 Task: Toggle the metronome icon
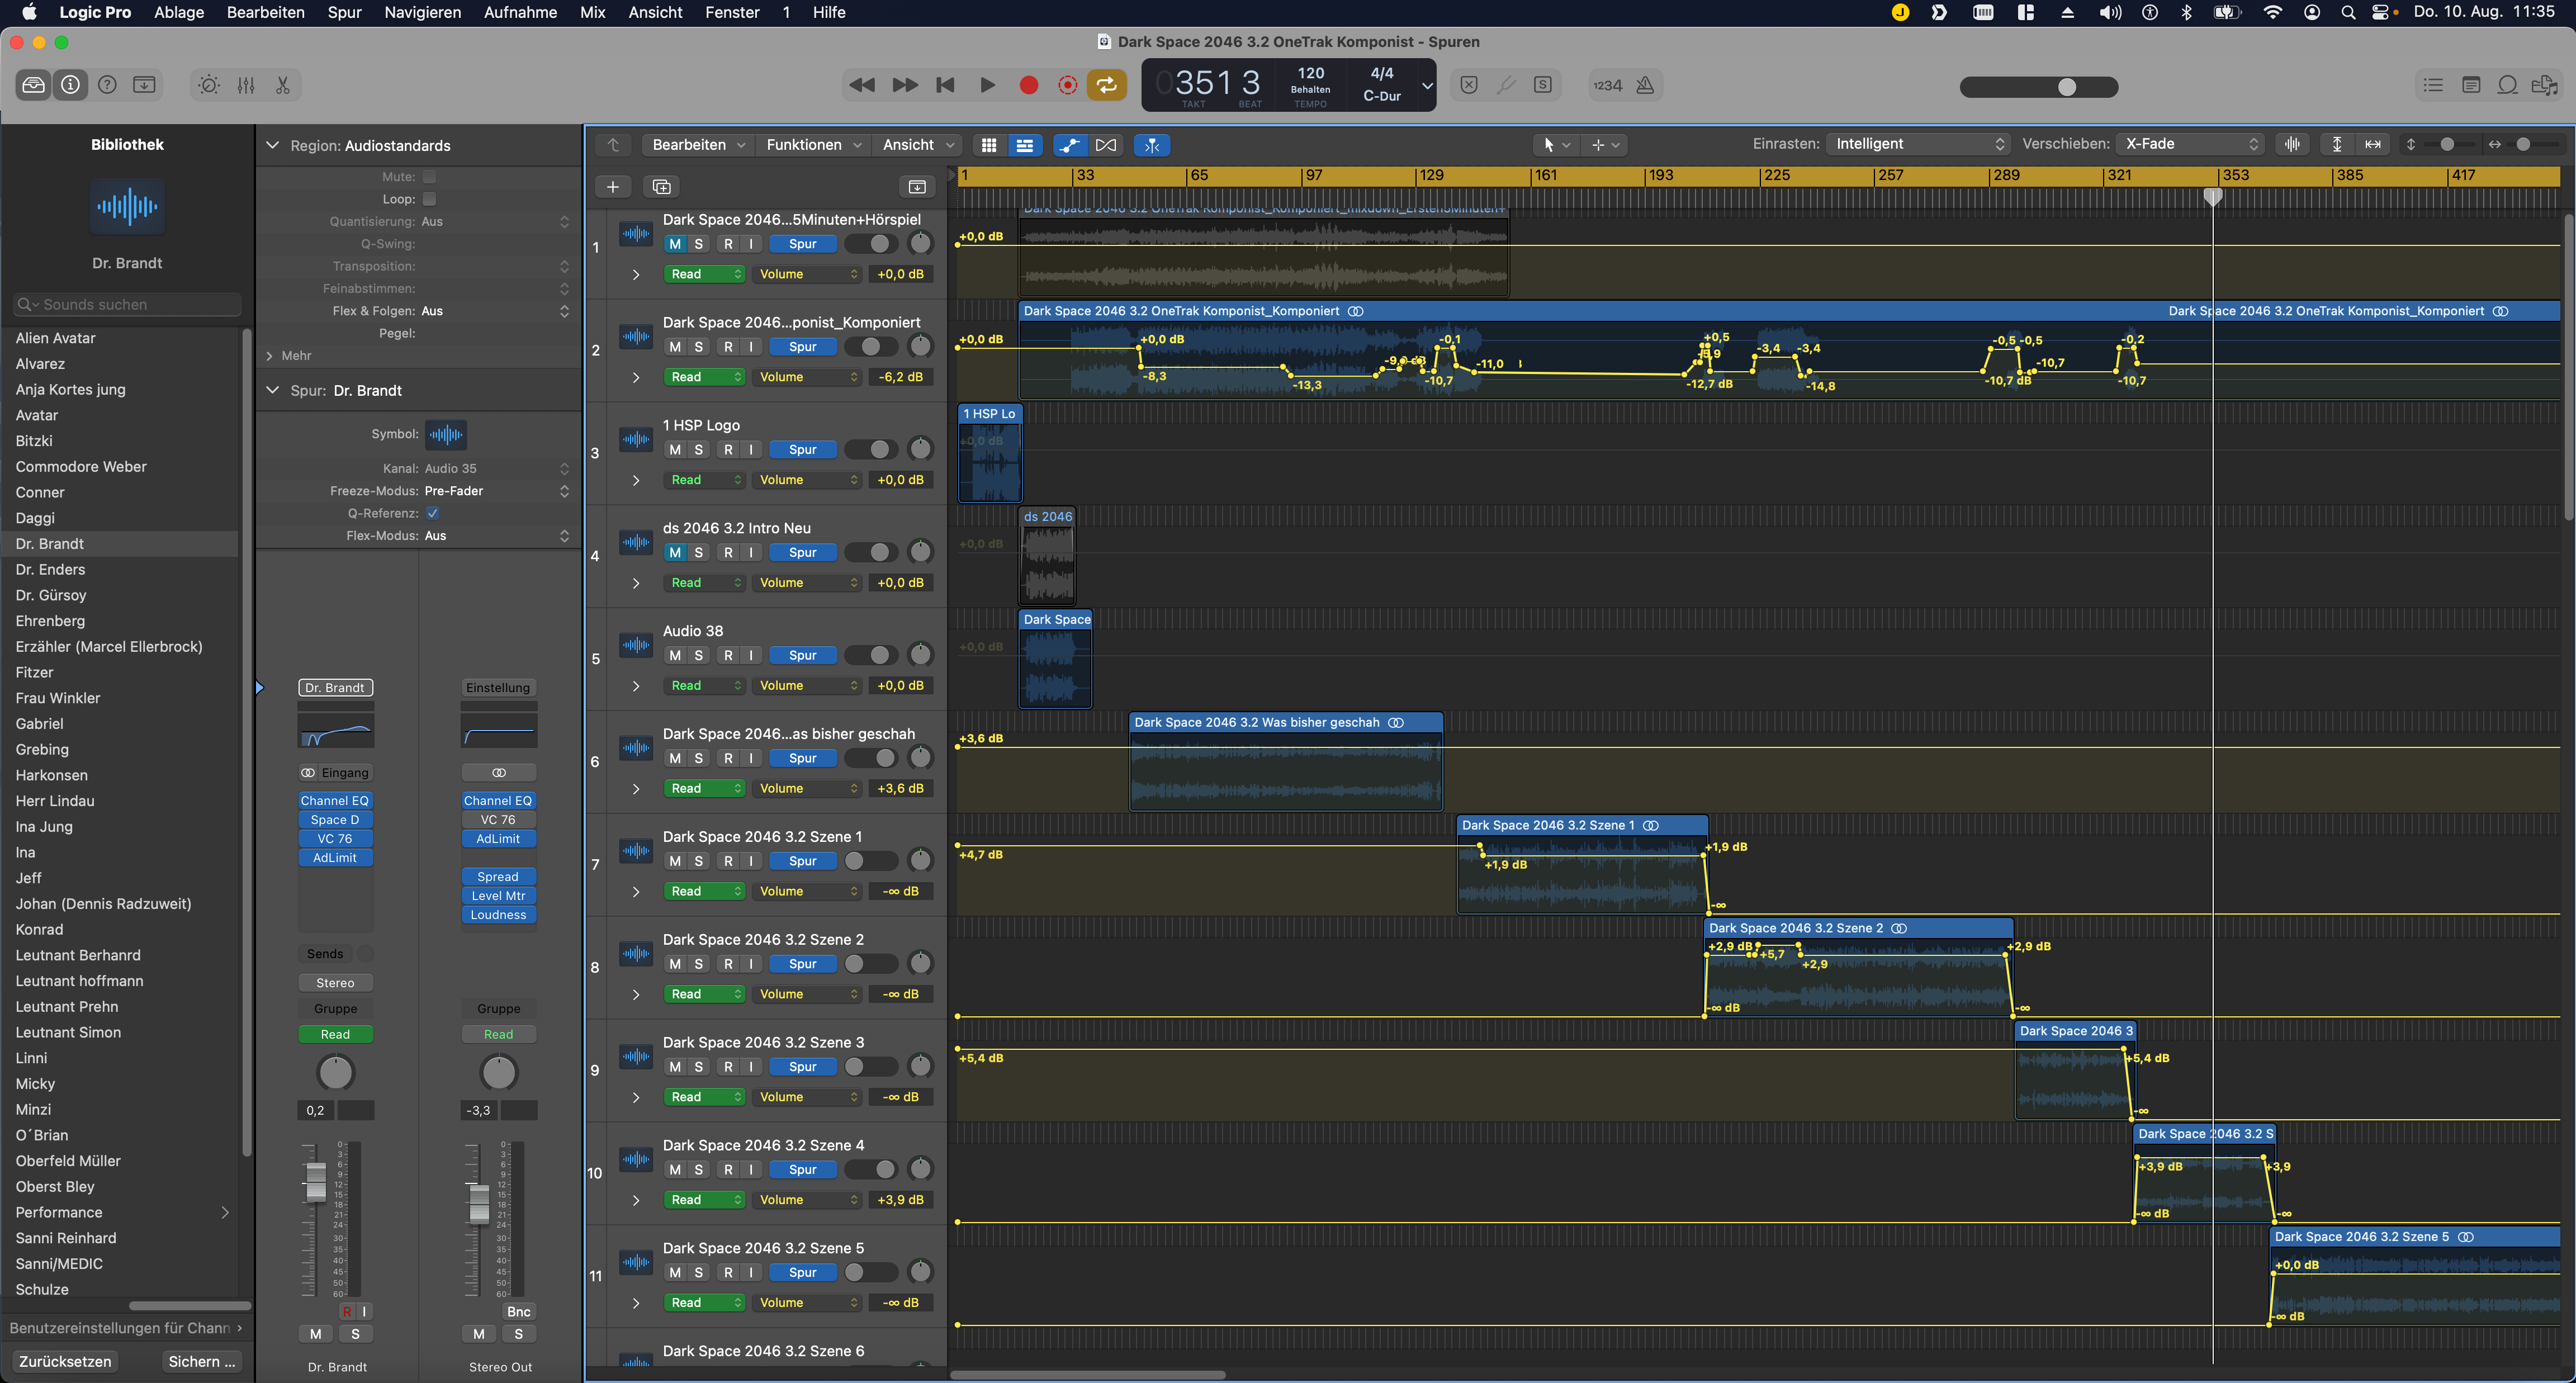pos(1645,85)
